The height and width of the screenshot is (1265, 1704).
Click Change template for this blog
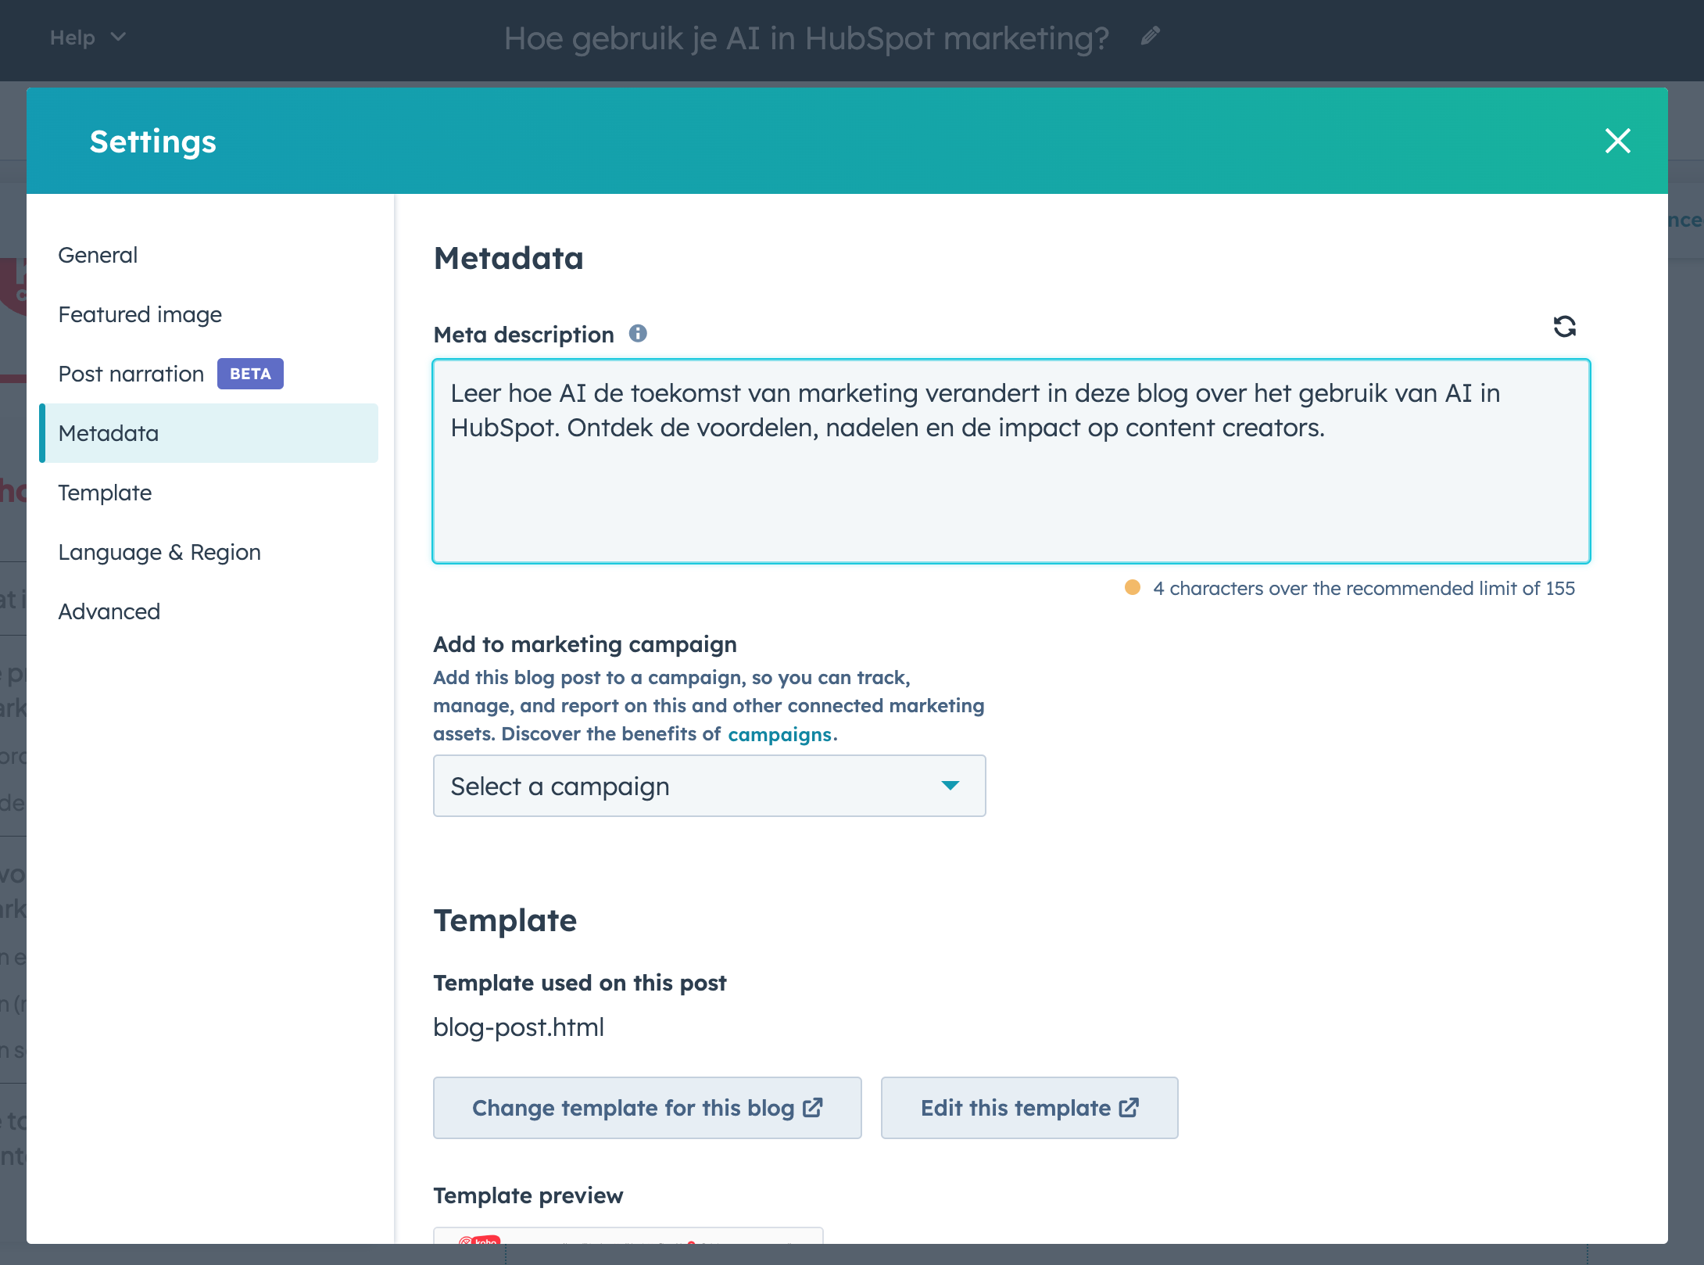[647, 1108]
